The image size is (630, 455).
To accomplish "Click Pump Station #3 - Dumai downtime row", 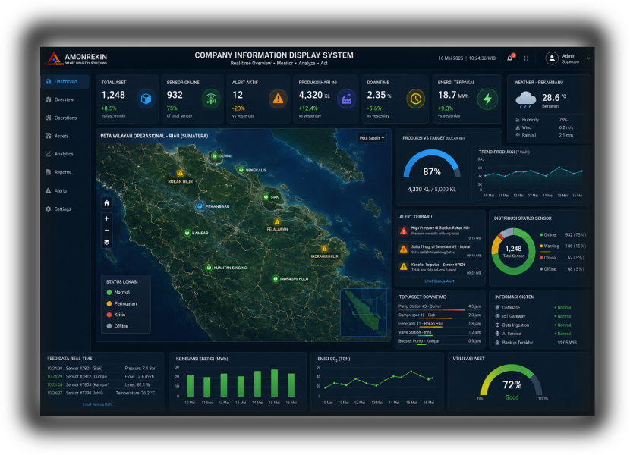I will click(x=439, y=307).
